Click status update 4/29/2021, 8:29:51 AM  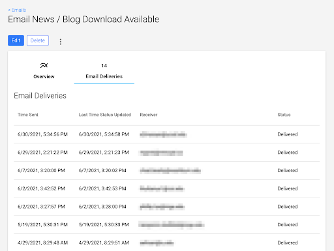point(104,243)
